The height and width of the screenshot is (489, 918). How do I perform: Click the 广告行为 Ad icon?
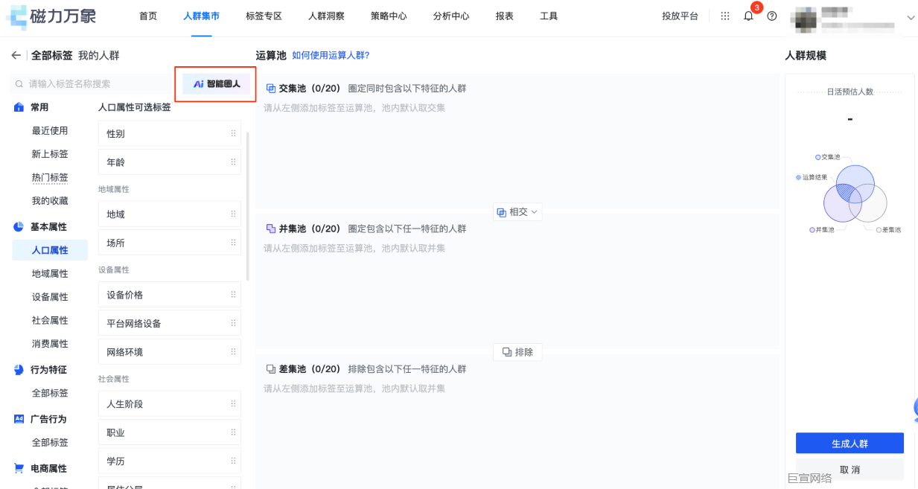19,419
